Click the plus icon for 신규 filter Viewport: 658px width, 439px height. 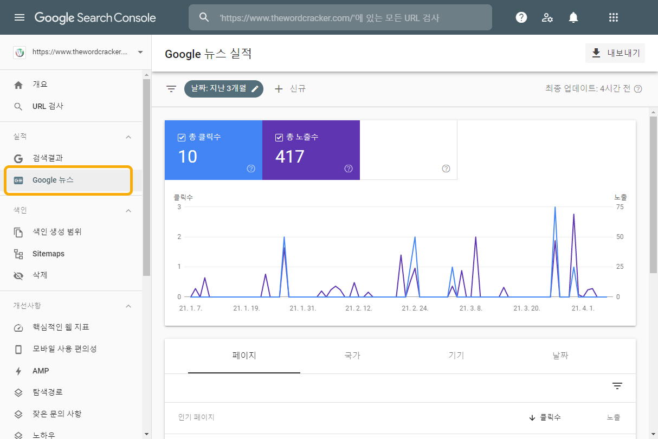coord(279,89)
